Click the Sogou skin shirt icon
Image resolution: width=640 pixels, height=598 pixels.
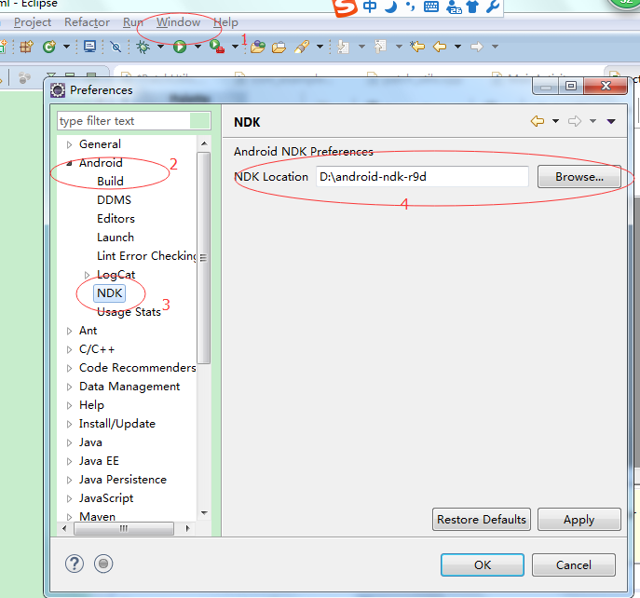coord(472,7)
